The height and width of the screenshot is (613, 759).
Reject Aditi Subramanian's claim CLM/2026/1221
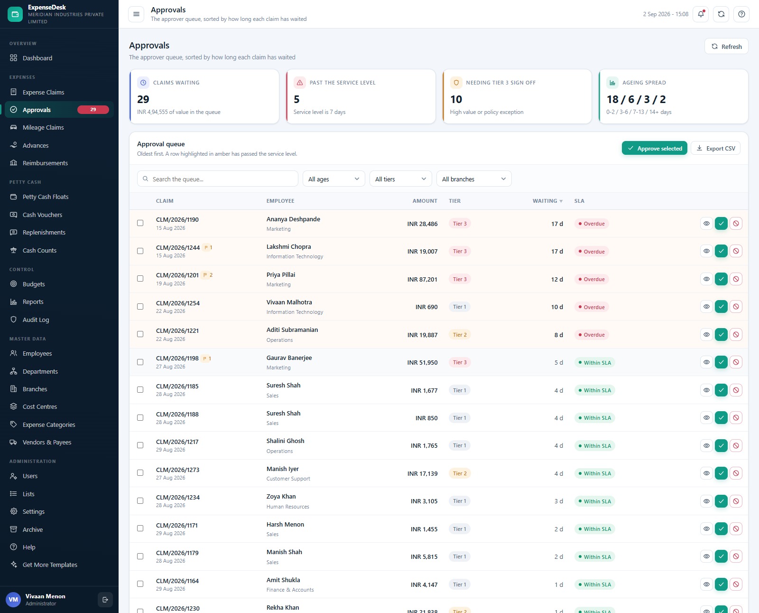click(x=736, y=335)
